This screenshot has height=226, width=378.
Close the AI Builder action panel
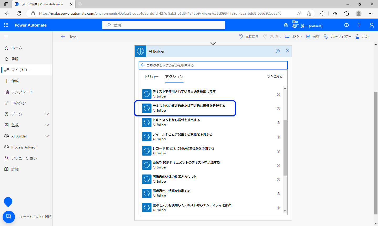(x=287, y=50)
